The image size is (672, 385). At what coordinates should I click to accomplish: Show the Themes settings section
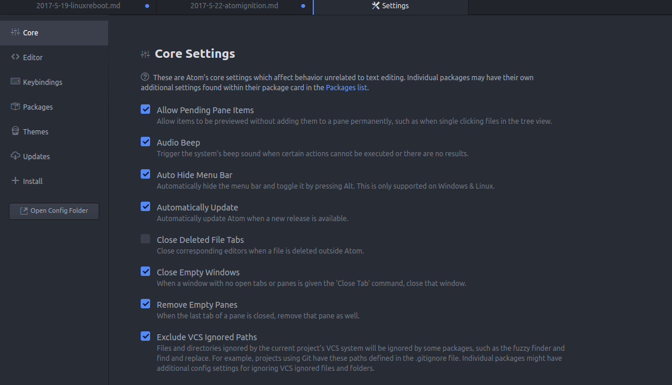[54, 132]
